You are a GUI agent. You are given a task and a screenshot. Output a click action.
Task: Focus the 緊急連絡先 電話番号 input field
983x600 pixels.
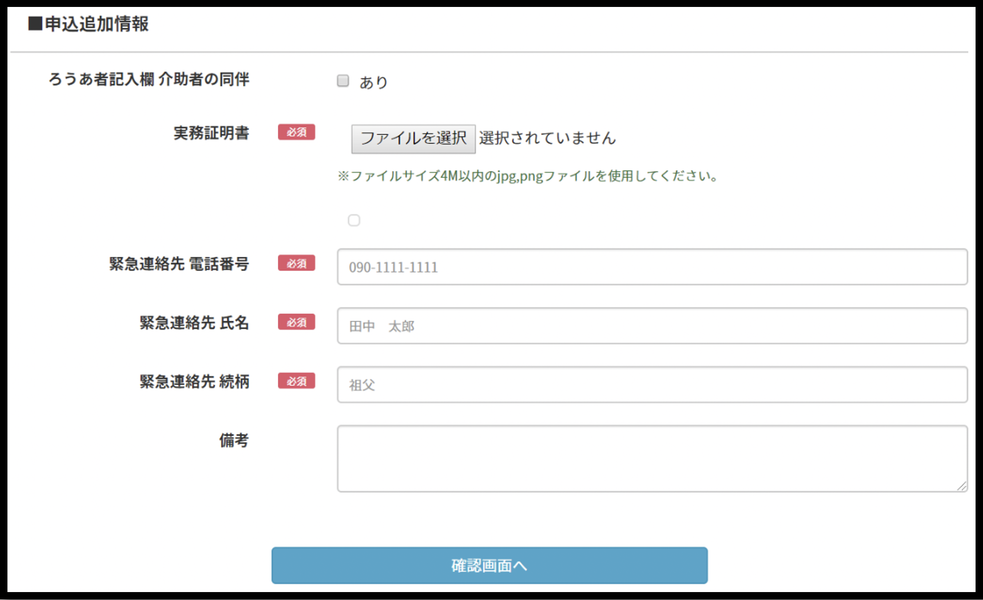click(652, 267)
